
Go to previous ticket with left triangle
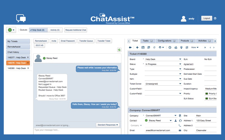(x=210, y=47)
